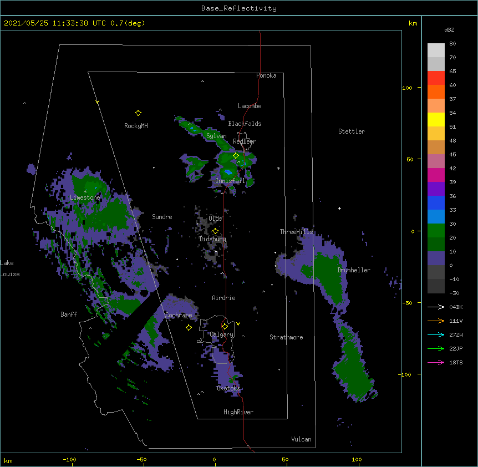The image size is (478, 467).
Task: Click the Base_Reflectivity title
Action: [x=239, y=8]
